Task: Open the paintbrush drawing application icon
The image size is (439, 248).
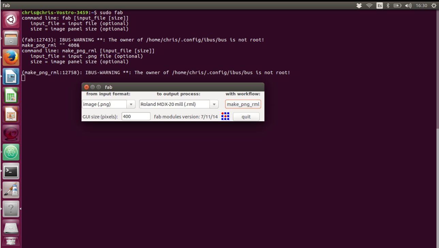Action: 11,190
